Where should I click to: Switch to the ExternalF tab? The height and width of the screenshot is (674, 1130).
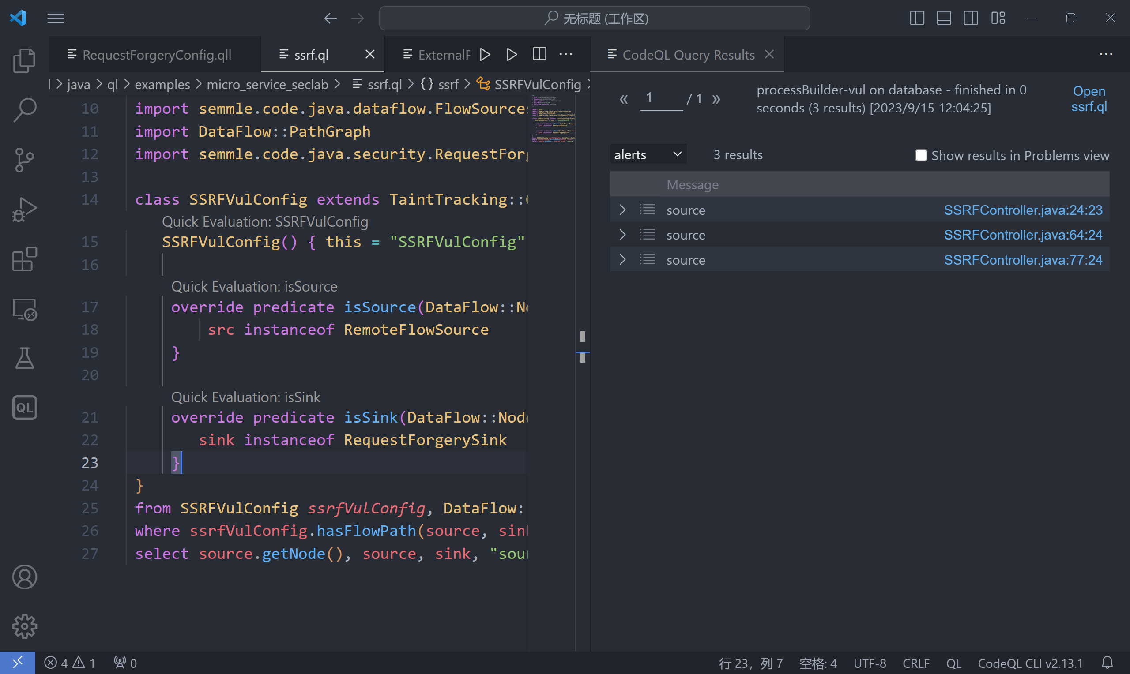[436, 55]
